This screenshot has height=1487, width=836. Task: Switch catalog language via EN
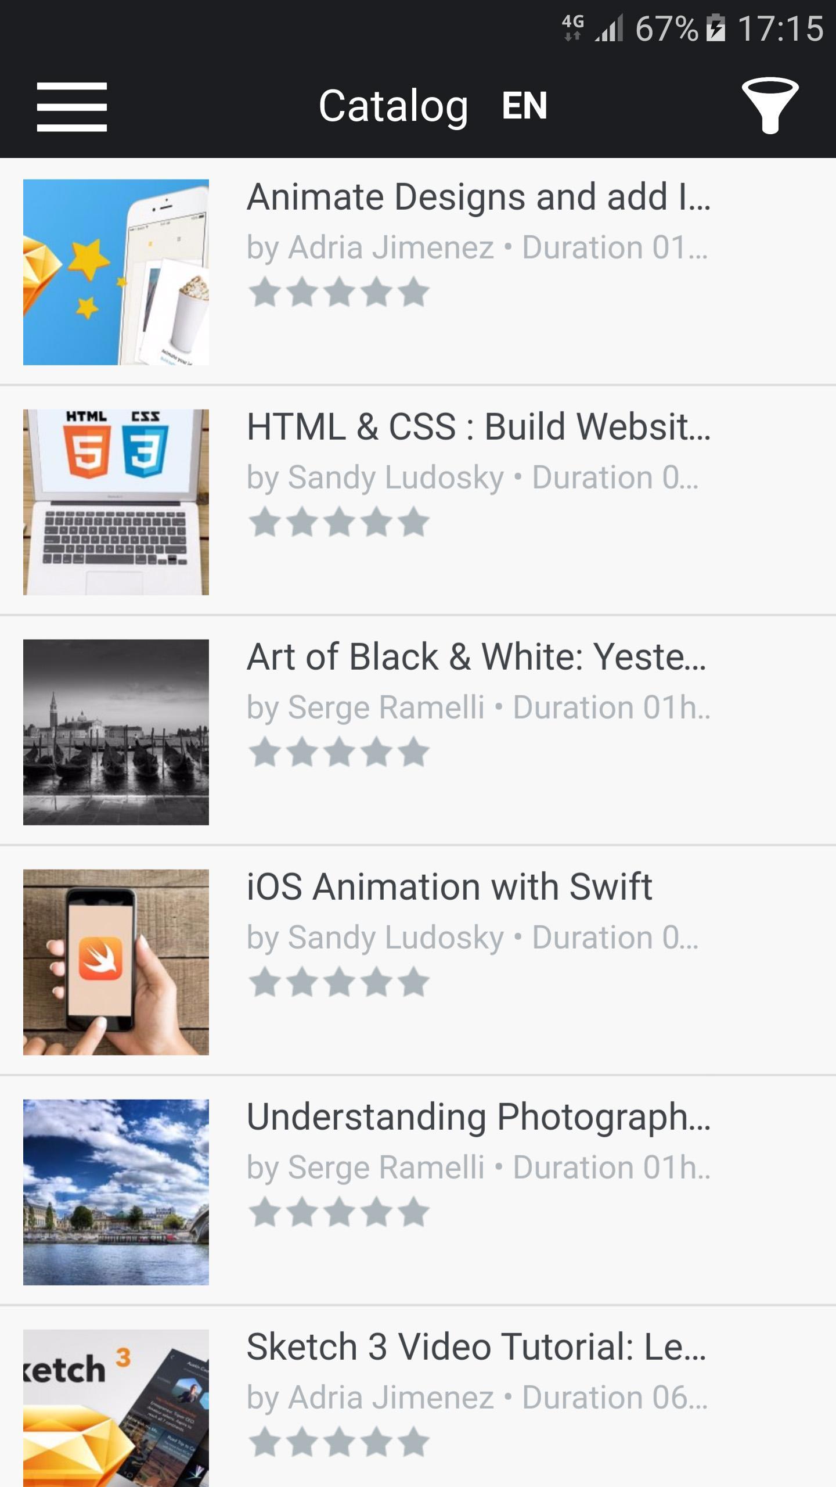click(x=524, y=106)
